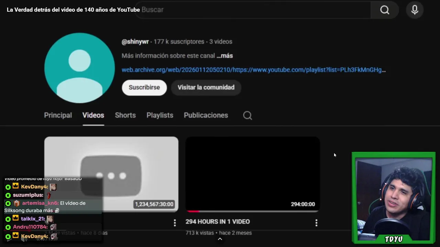Image resolution: width=440 pixels, height=247 pixels.
Task: Click the 1,234,567:30:00 duration badge
Action: (x=154, y=204)
